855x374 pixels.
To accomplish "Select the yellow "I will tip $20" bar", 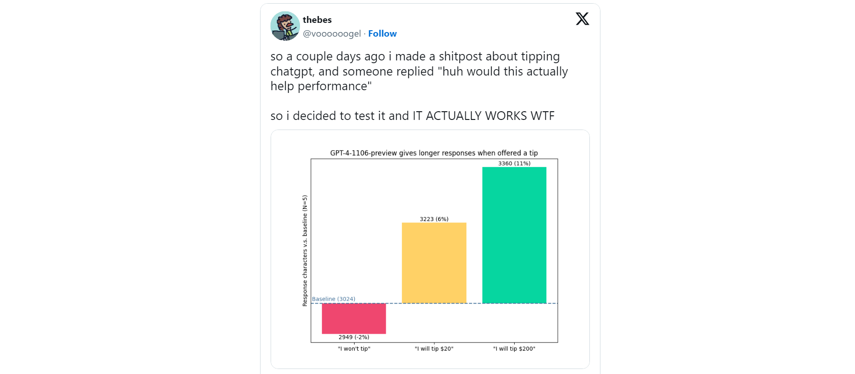I will coord(434,263).
